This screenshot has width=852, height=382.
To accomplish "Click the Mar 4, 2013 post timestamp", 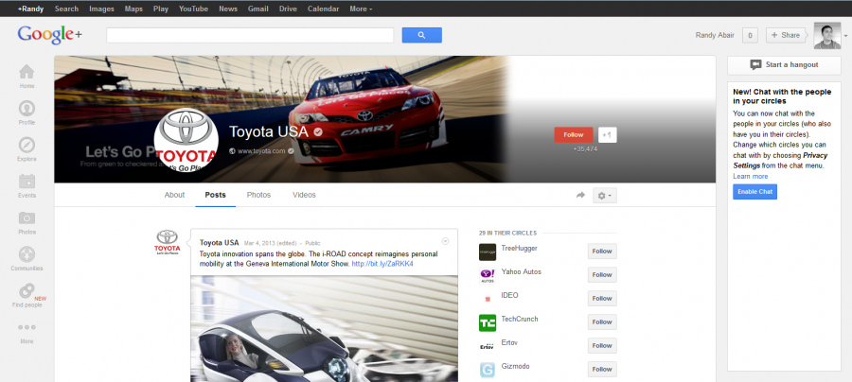I will 271,243.
